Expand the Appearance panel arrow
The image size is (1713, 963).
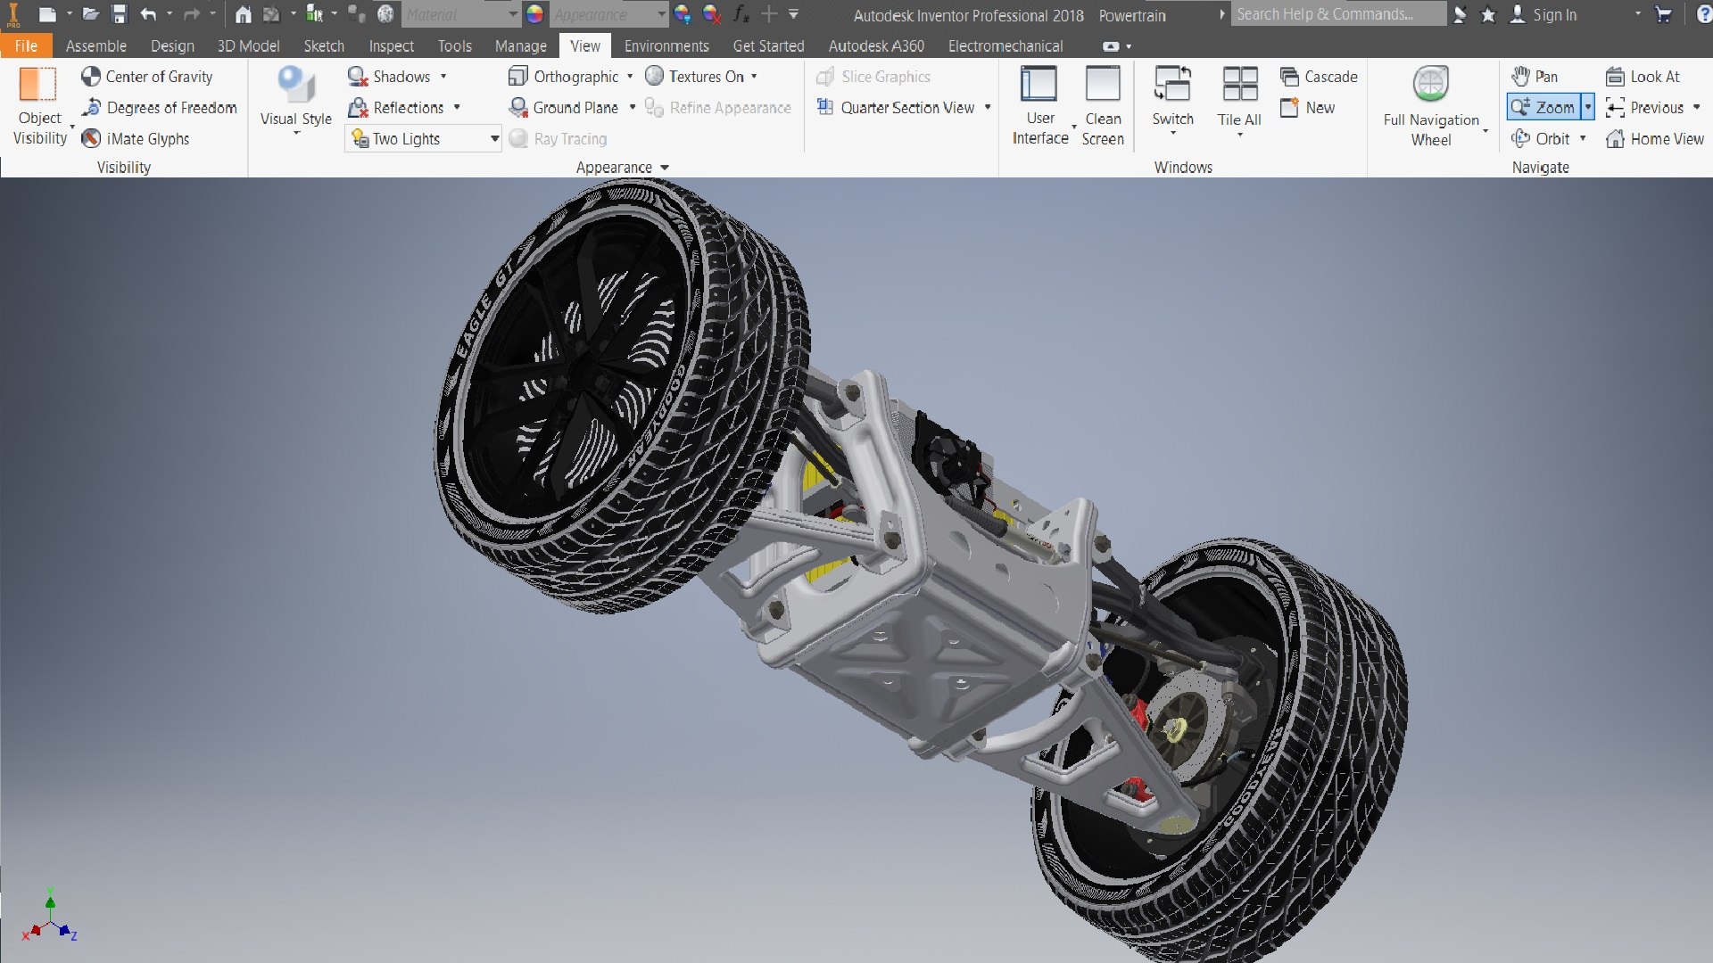(665, 168)
